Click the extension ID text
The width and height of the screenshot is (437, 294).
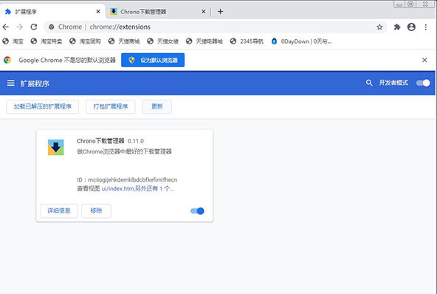tap(127, 180)
